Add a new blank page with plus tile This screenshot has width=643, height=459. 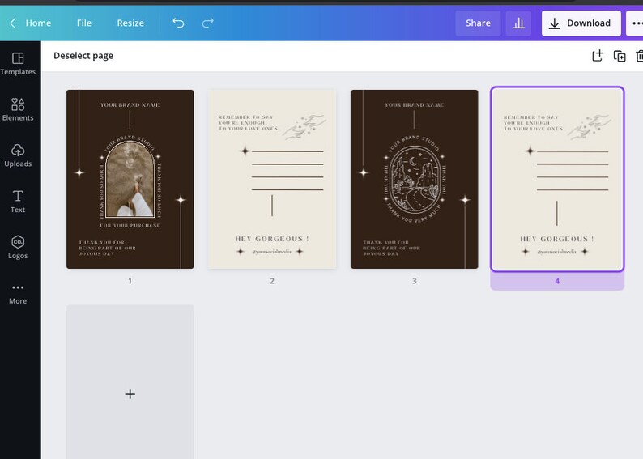click(x=130, y=381)
